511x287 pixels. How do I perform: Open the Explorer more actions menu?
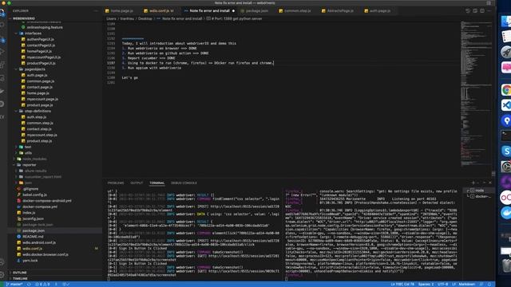pos(96,10)
